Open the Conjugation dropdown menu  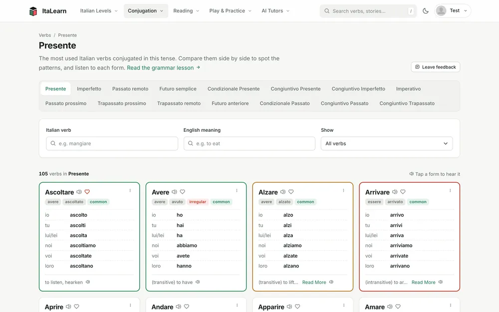click(x=146, y=11)
